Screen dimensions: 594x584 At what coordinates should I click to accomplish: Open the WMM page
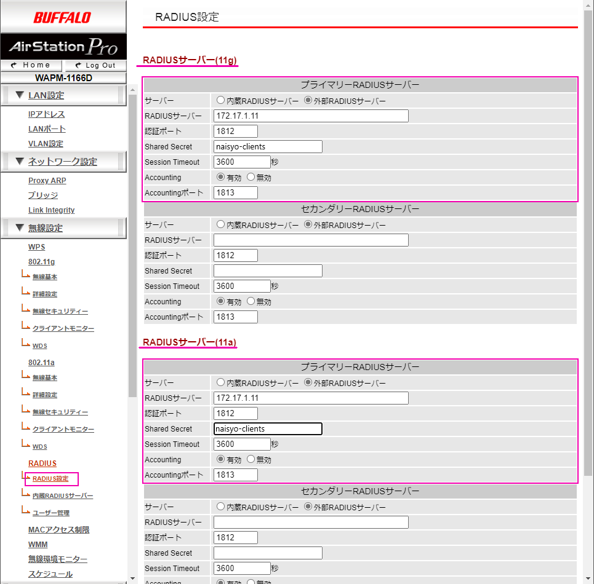coord(38,544)
